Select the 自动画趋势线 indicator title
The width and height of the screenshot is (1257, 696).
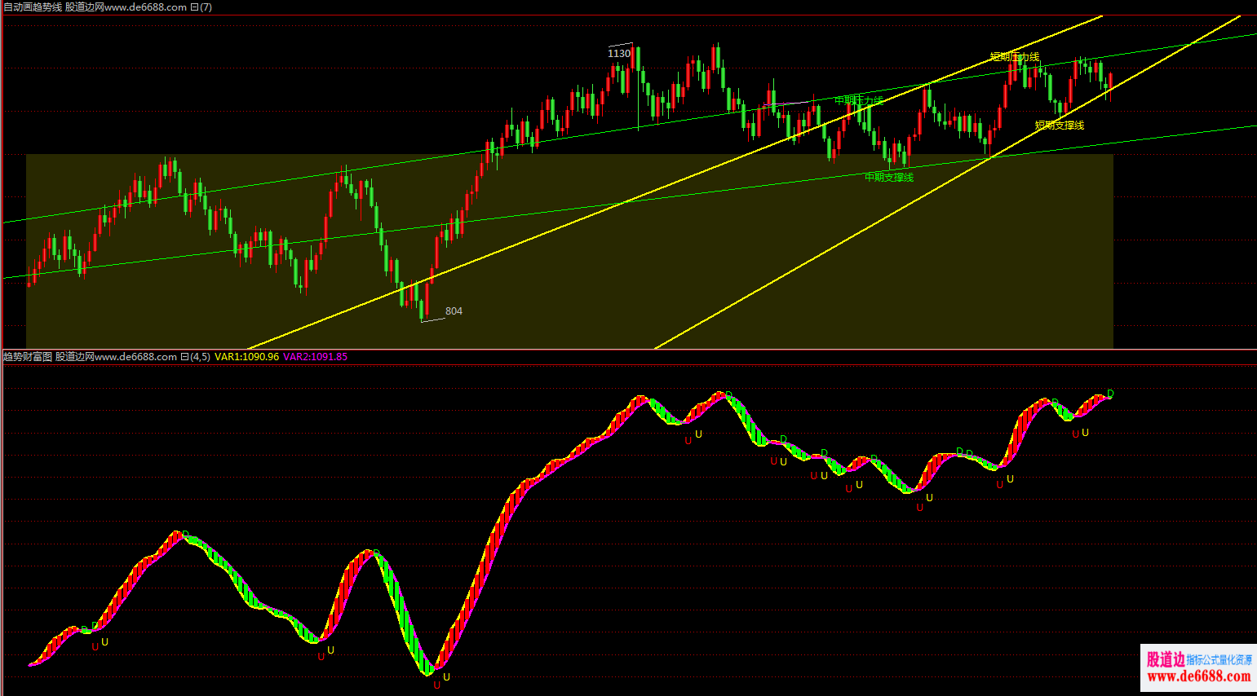pos(33,7)
